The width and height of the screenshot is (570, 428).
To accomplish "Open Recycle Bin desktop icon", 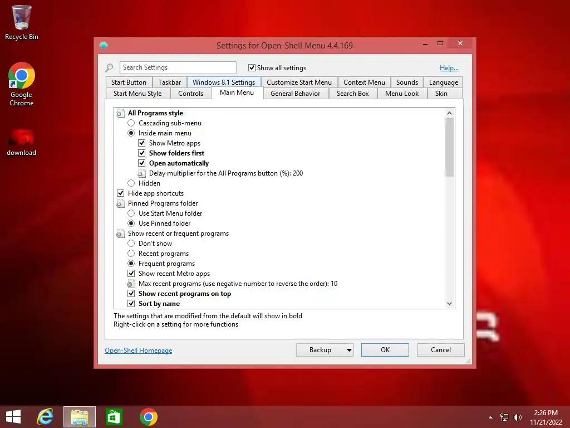I will point(22,22).
